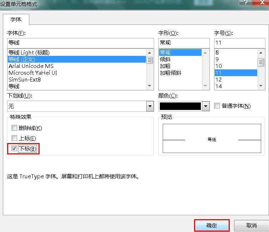Open the 颜色 color dropdown arrow
This screenshot has width=269, height=232.
coord(205,106)
